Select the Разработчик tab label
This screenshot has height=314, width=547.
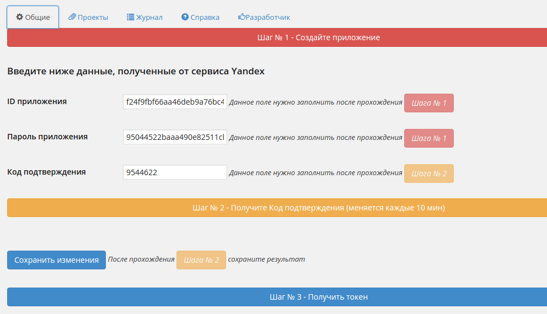267,17
